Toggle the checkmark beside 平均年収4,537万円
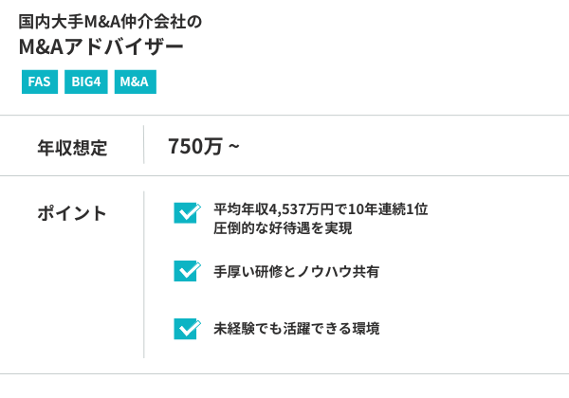This screenshot has width=569, height=398. point(186,213)
